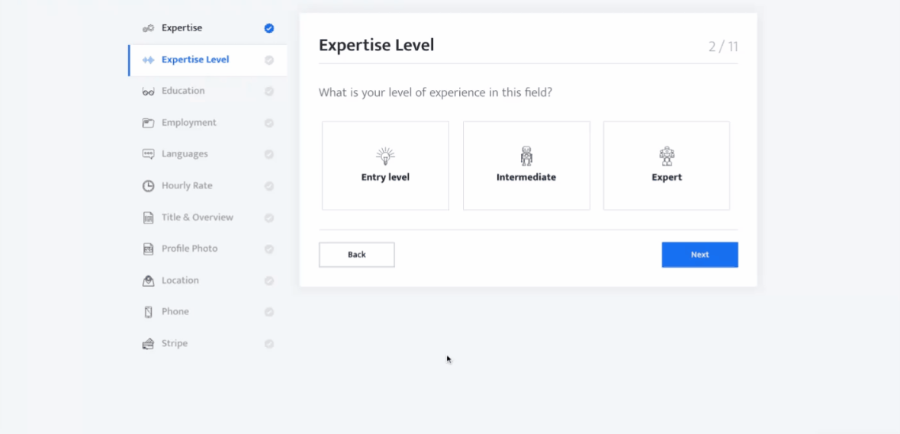Click the Profile Photo picture icon

pos(148,249)
